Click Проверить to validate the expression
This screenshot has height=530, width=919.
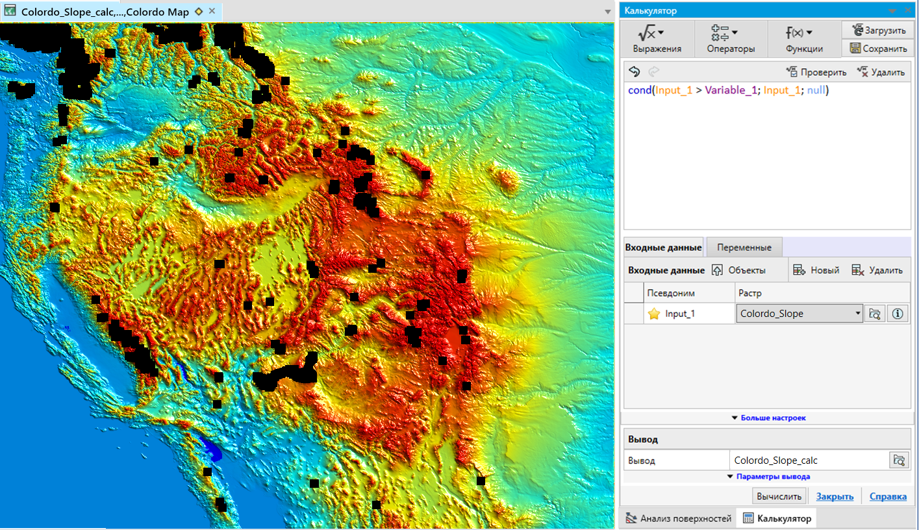click(816, 72)
